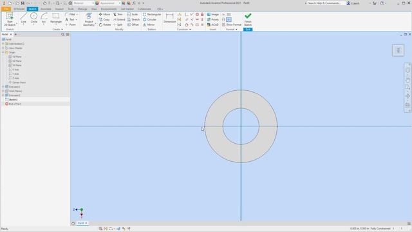
Task: Select the Arc tool
Action: click(x=44, y=19)
